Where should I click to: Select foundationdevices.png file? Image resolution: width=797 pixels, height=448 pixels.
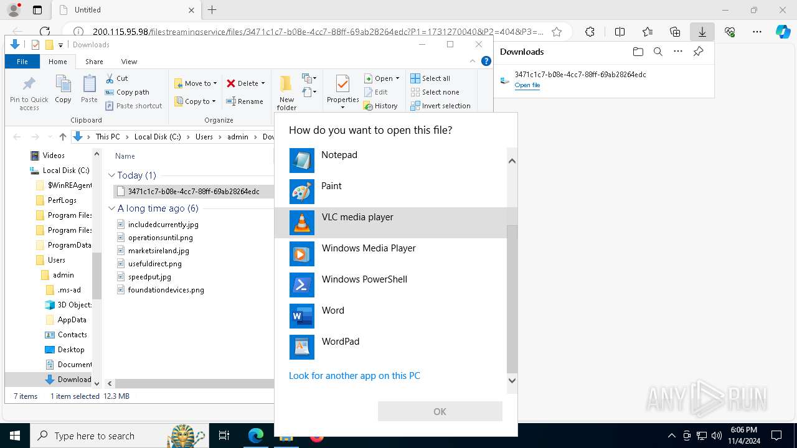click(x=166, y=290)
